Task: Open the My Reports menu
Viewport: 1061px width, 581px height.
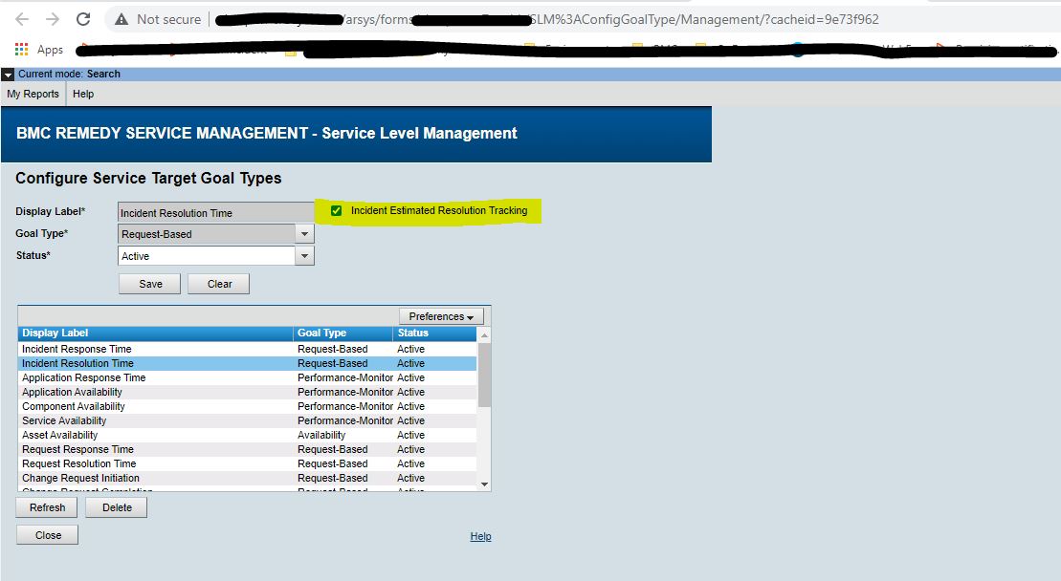Action: [x=33, y=94]
